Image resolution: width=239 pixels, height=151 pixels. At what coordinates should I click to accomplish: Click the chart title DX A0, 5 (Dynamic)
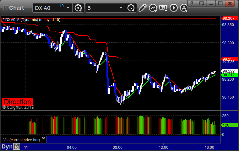point(22,20)
